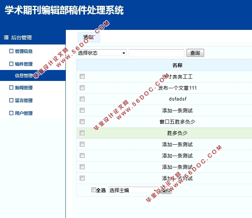
Task: Select 信息管理 submenu item
Action: (x=24, y=76)
